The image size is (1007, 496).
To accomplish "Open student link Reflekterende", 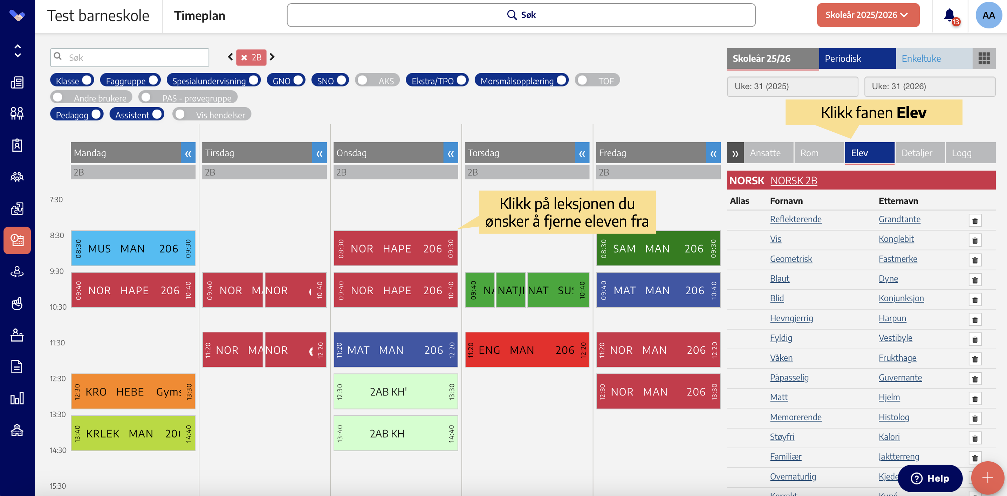I will pyautogui.click(x=795, y=219).
